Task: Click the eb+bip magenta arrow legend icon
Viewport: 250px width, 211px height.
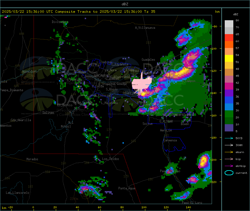Action: tap(229, 166)
